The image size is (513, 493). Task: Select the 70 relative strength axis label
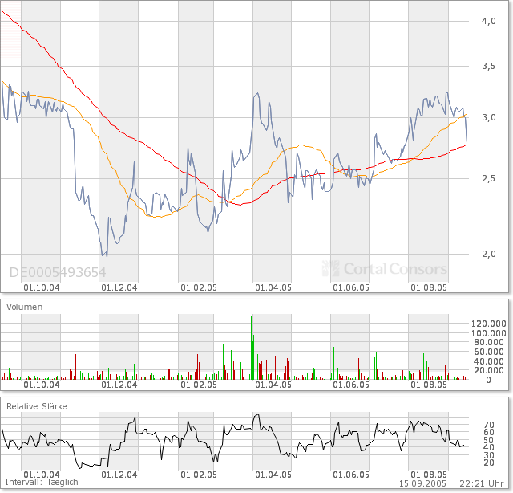pyautogui.click(x=489, y=425)
